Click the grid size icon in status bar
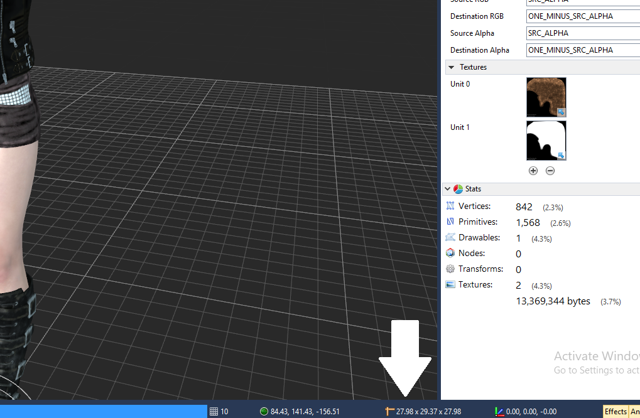Image resolution: width=640 pixels, height=418 pixels. 214,412
